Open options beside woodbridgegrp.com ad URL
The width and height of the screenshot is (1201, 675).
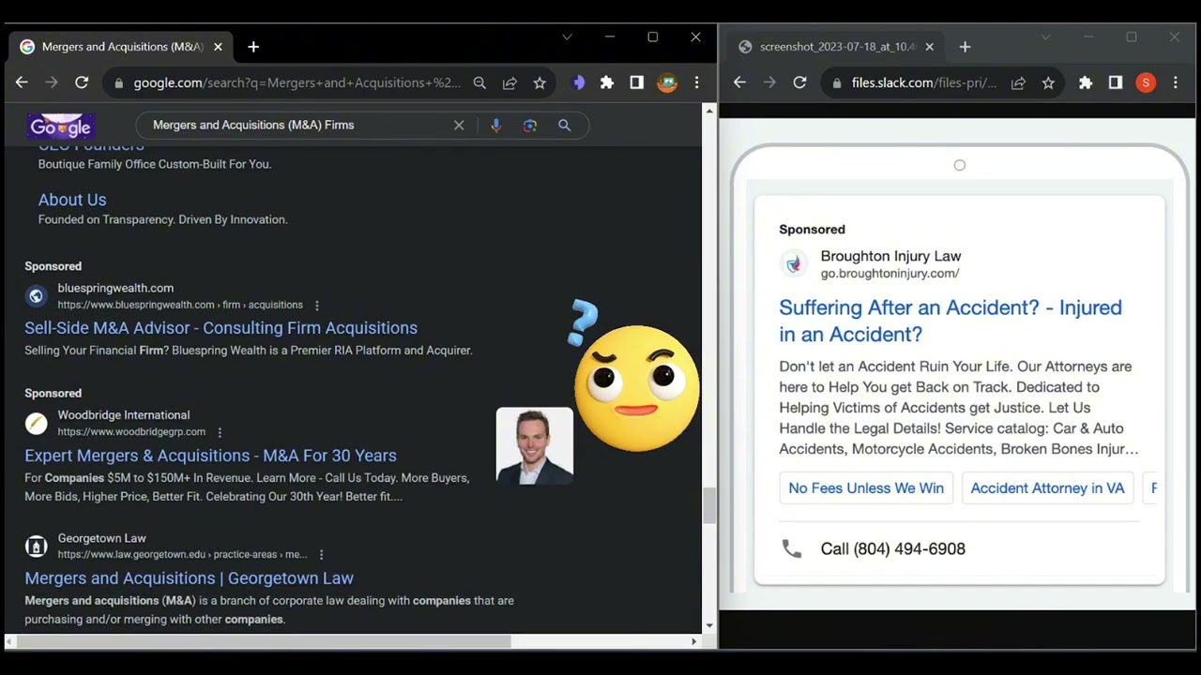tap(220, 432)
